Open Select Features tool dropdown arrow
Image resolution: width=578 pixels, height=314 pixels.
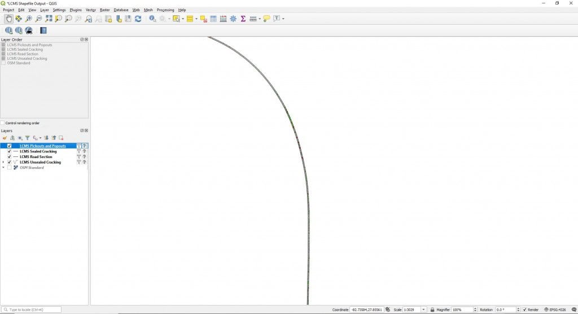183,19
